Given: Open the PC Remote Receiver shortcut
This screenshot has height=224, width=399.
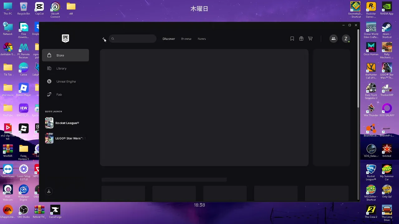Looking at the screenshot, I should [x=24, y=51].
